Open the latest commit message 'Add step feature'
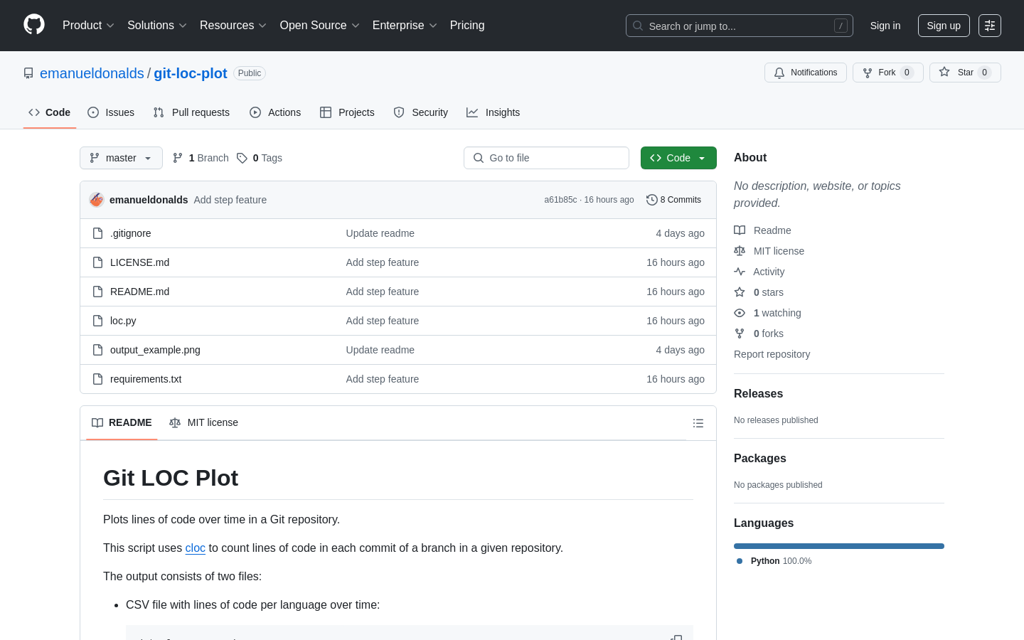The width and height of the screenshot is (1024, 640). pyautogui.click(x=230, y=200)
